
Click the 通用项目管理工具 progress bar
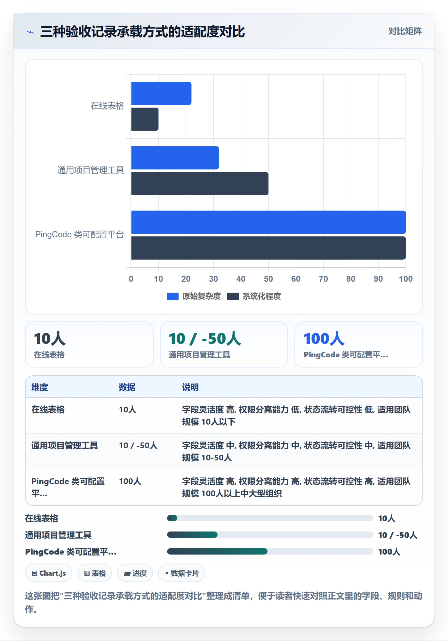(x=270, y=535)
